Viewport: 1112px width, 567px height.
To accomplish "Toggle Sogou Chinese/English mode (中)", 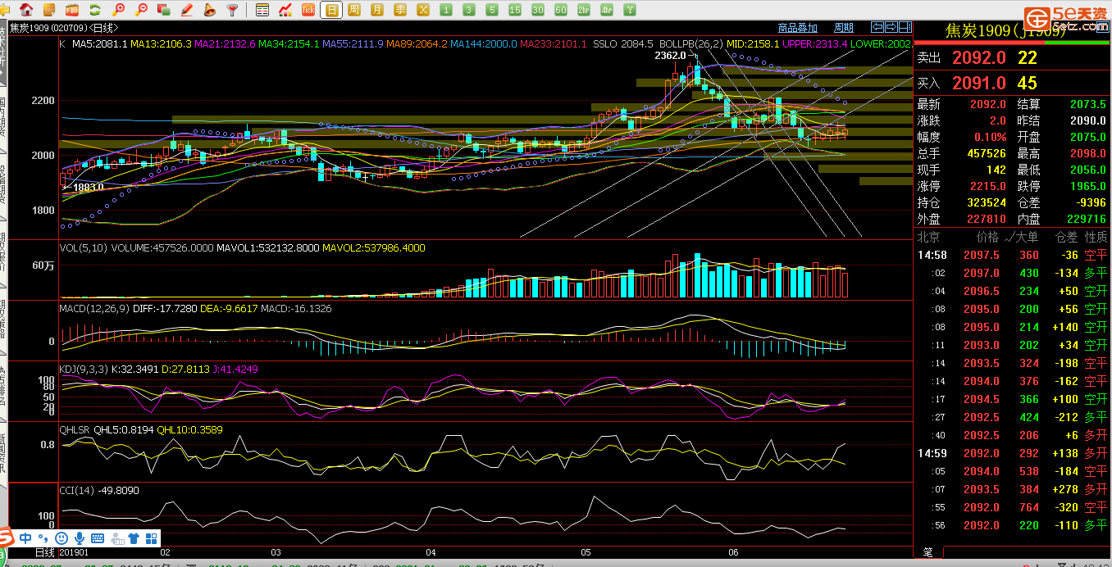I will [26, 538].
